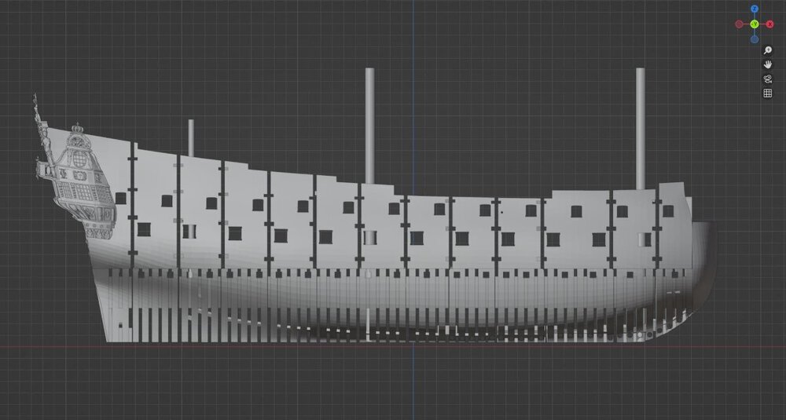Viewport: 786px width, 420px height.
Task: Select the tall middle mast cylinder
Action: point(370,126)
